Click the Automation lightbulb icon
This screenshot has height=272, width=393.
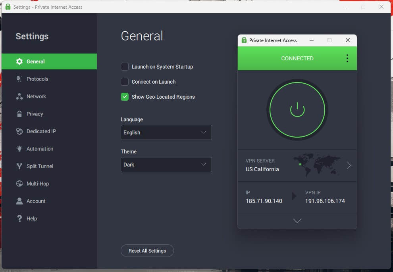pos(19,149)
